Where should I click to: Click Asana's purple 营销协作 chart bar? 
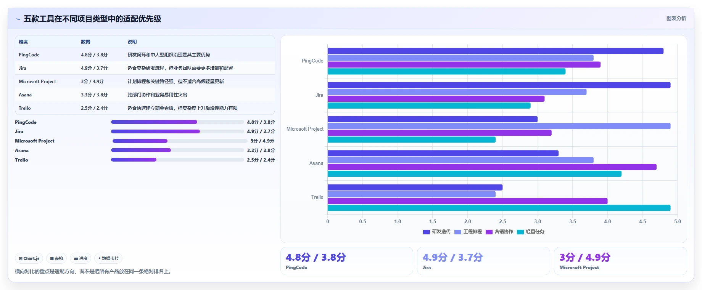(x=492, y=167)
